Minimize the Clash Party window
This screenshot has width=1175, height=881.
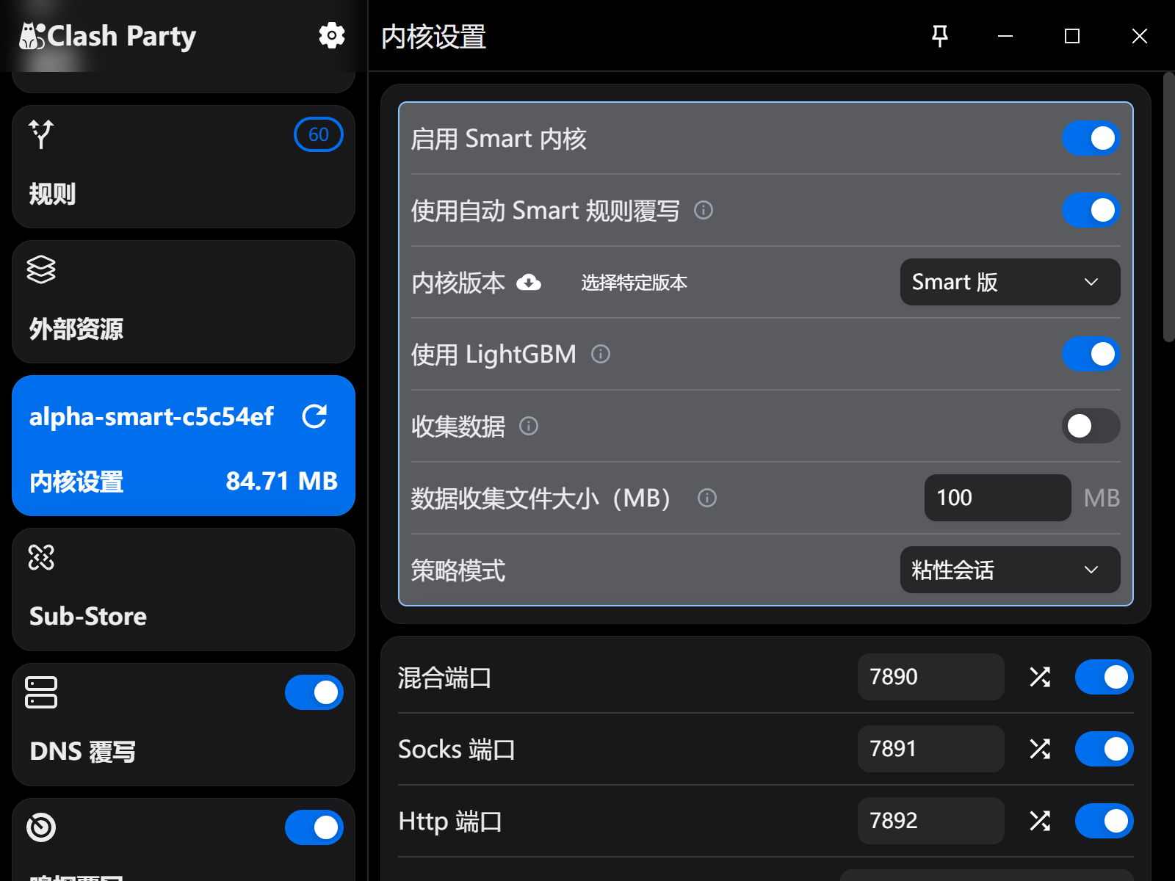point(1005,36)
